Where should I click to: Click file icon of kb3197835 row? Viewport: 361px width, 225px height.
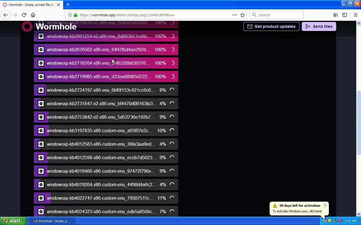[x=41, y=130]
